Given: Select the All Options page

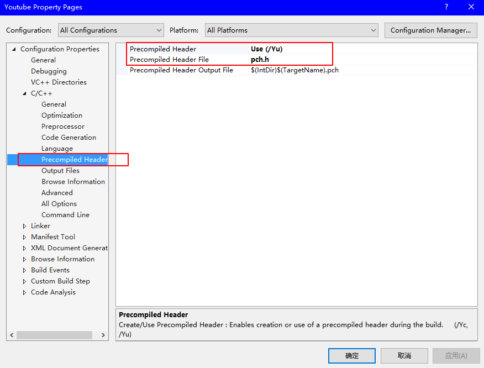Looking at the screenshot, I should pyautogui.click(x=59, y=204).
